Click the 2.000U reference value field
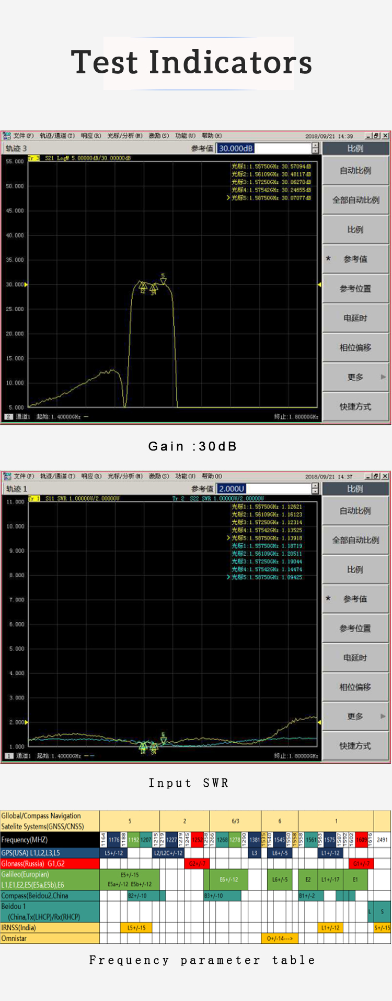Image resolution: width=392 pixels, height=1001 pixels. tap(264, 489)
